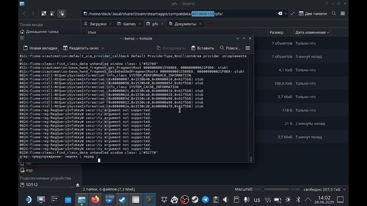Switch Dolphin to compact view mode

(52, 14)
